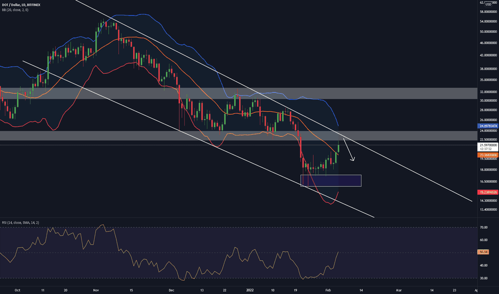Click the orange RSI value label 50.38
This screenshot has width=499, height=294.
point(483,252)
